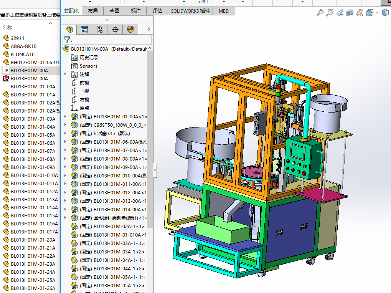Open the ConfigurationManager tab icon
The width and height of the screenshot is (391, 293).
click(100, 30)
